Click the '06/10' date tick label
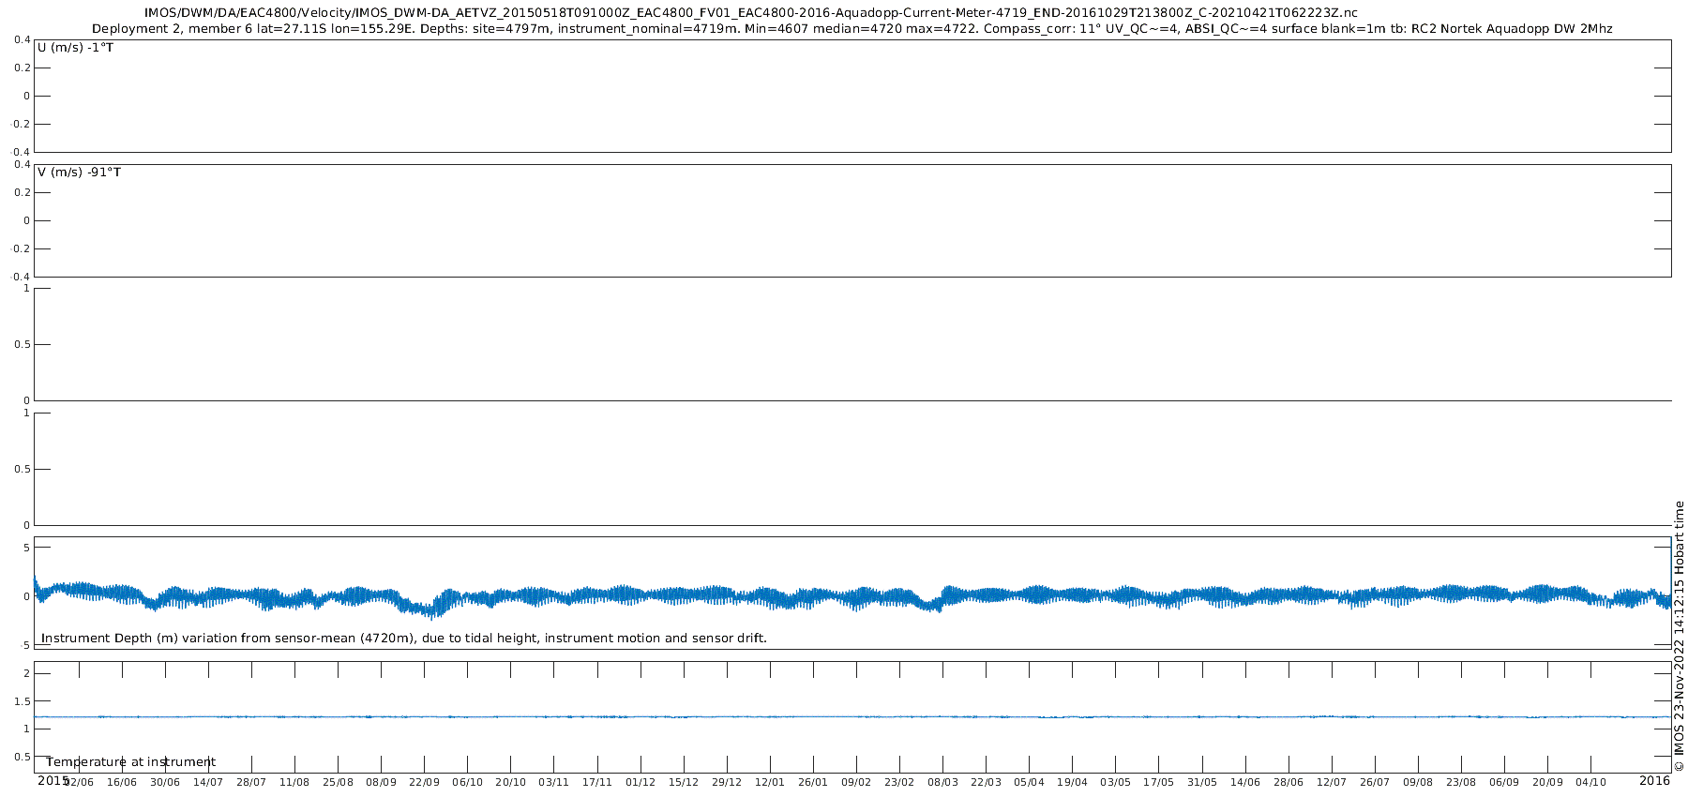Viewport: 1688px width, 797px height. coord(467,782)
